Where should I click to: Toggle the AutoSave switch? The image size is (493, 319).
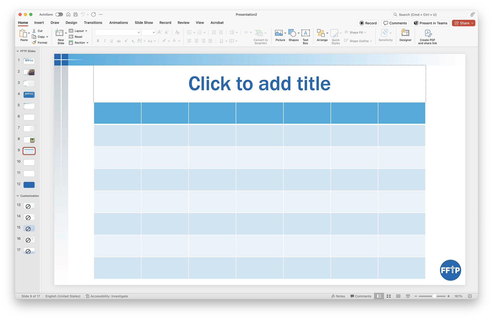(x=59, y=14)
